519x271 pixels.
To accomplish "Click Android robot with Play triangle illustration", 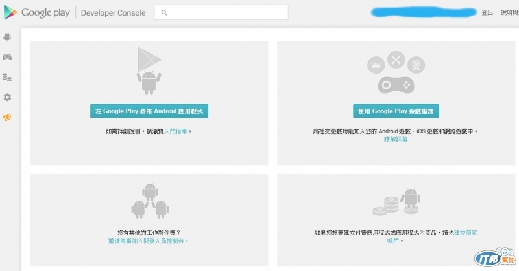I will click(x=149, y=71).
